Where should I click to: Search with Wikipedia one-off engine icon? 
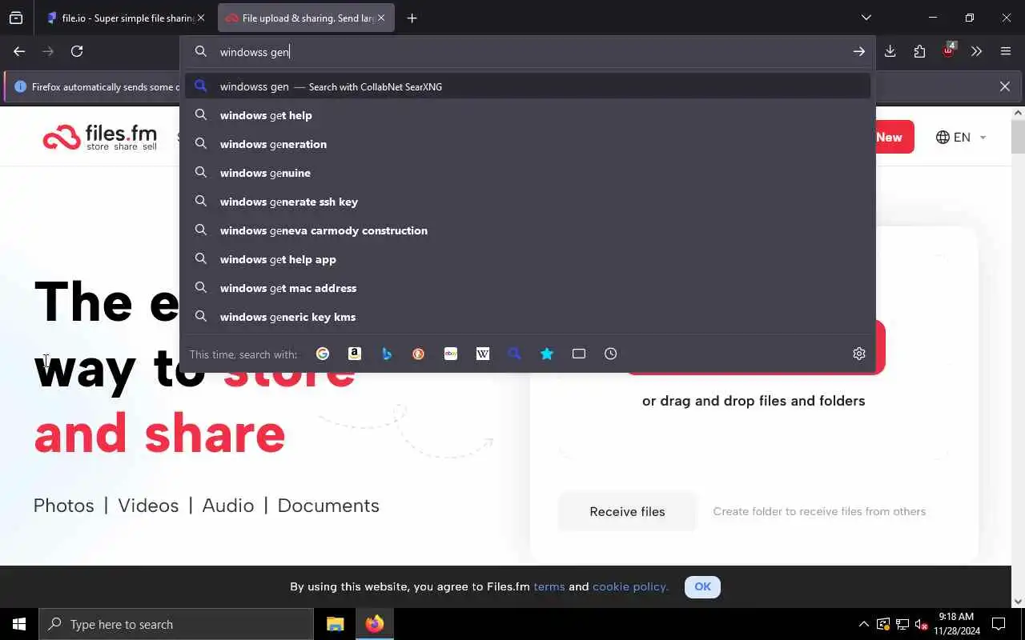(483, 354)
